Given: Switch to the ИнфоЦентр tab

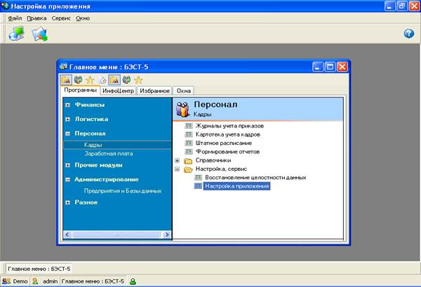Looking at the screenshot, I should coord(117,91).
